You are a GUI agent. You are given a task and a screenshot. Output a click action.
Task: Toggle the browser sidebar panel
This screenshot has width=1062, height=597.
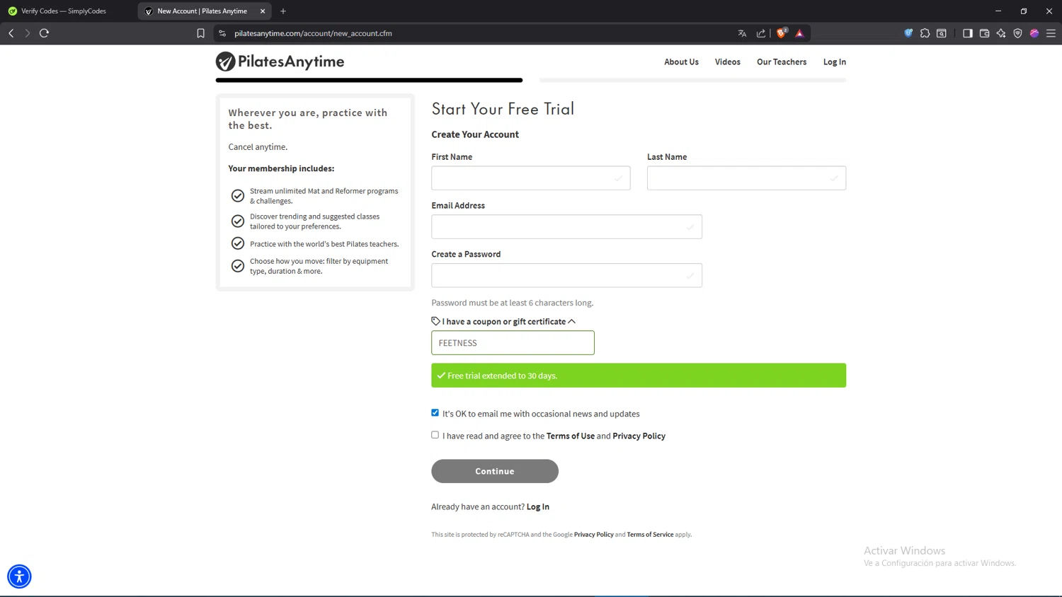[x=968, y=33]
